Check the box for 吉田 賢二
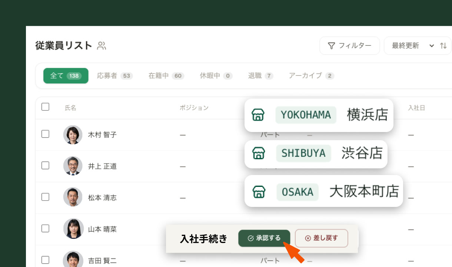 point(45,260)
